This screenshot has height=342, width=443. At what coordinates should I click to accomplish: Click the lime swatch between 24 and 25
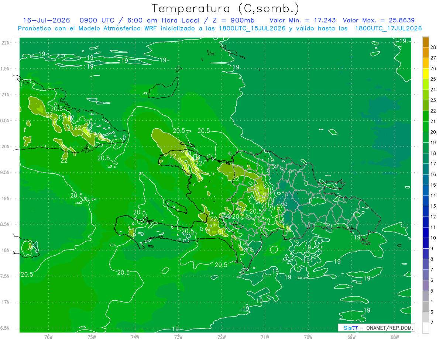coord(426,84)
